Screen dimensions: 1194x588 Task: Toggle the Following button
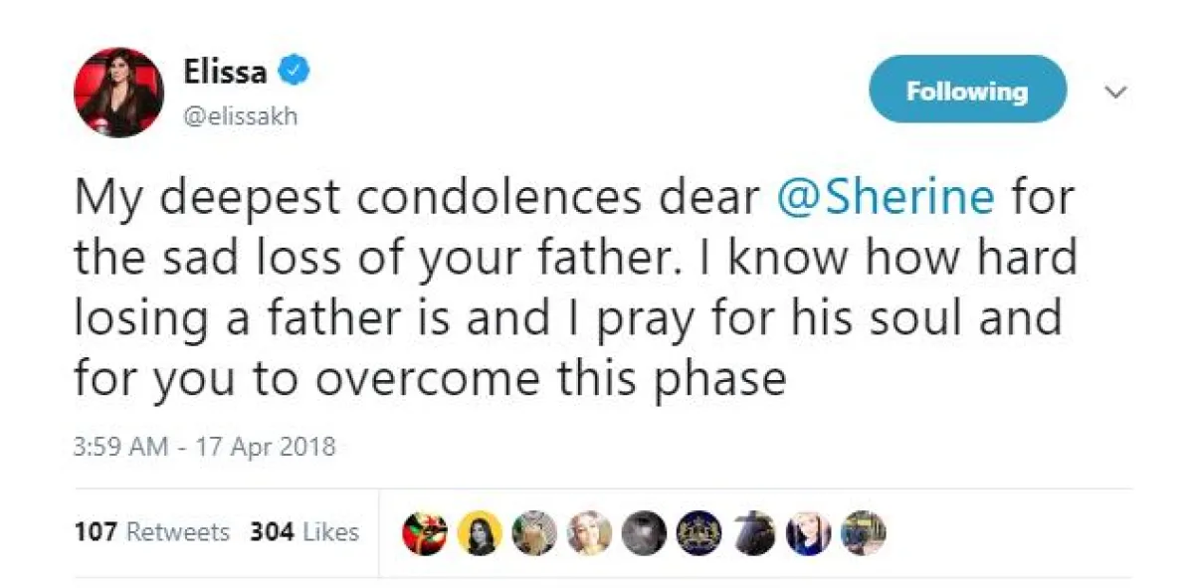point(966,92)
